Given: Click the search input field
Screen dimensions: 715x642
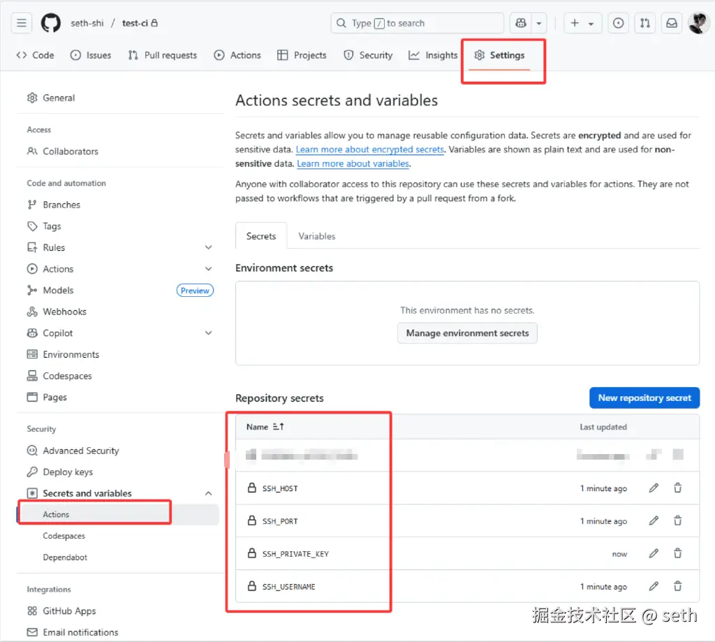Looking at the screenshot, I should (417, 23).
